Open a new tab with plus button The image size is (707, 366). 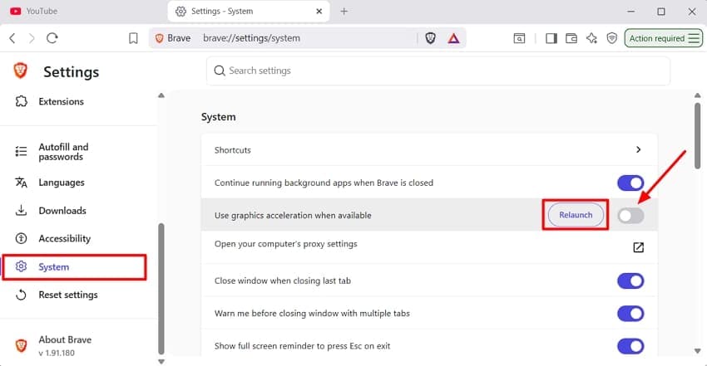pyautogui.click(x=344, y=12)
